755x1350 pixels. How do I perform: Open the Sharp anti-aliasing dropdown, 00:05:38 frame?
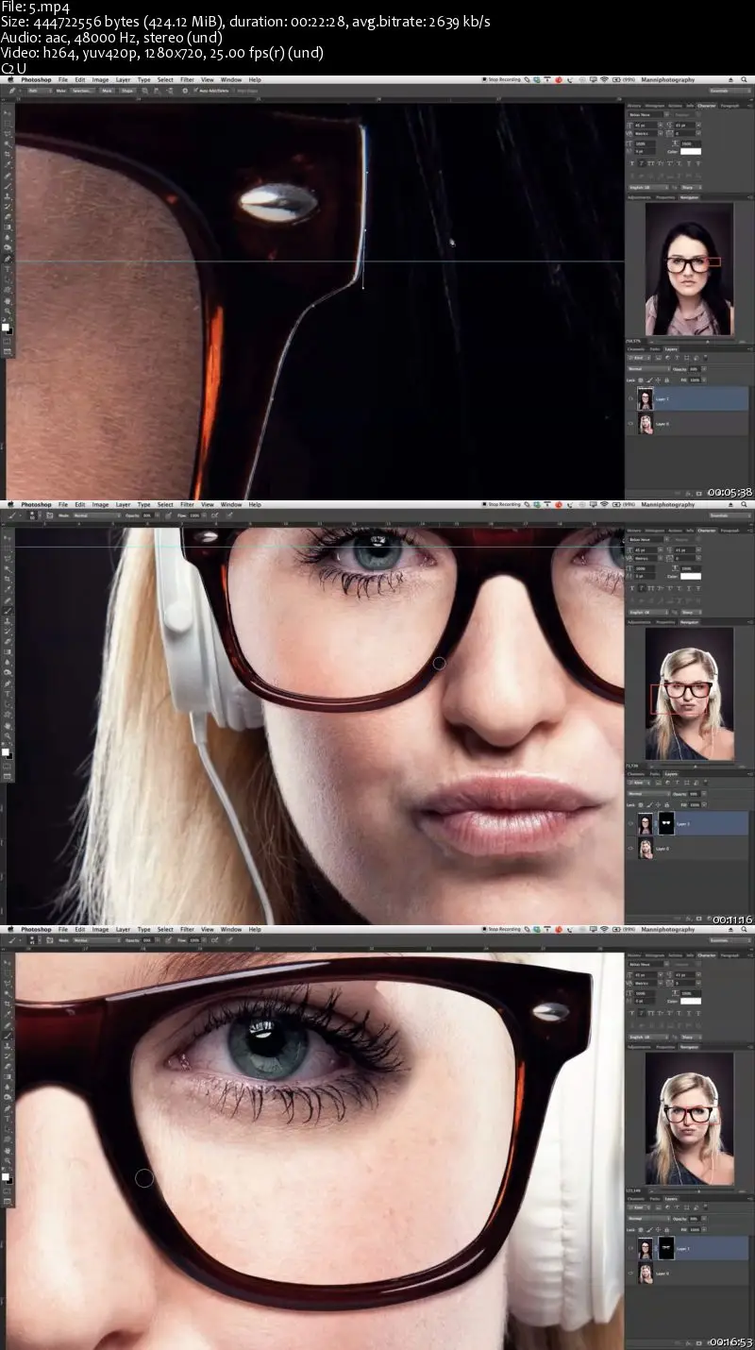pos(691,187)
